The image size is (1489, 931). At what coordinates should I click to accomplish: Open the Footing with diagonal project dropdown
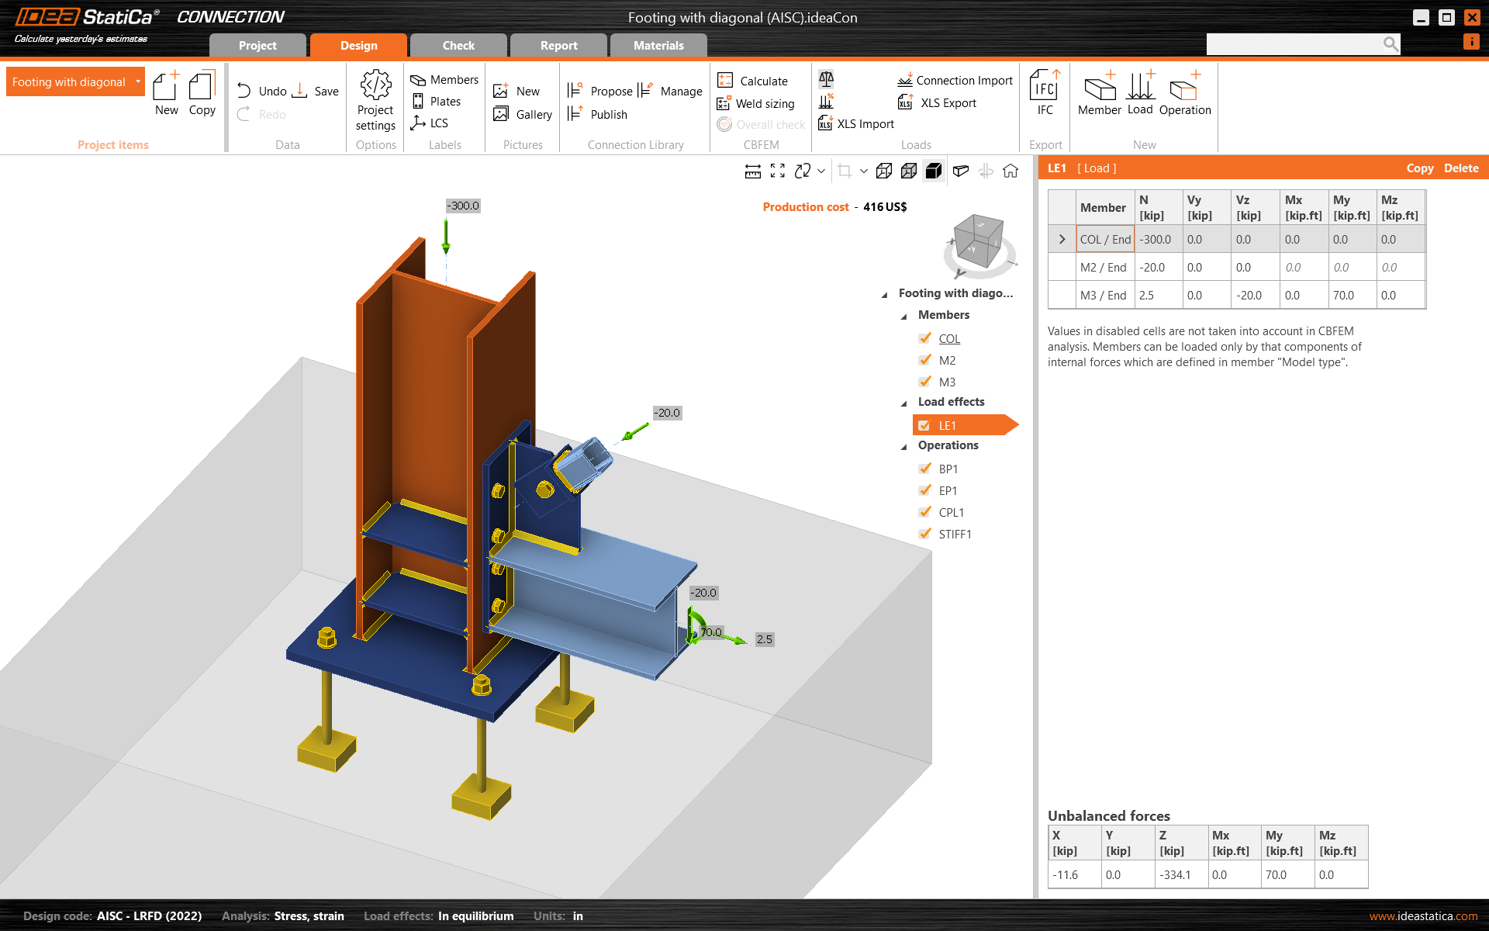138,81
